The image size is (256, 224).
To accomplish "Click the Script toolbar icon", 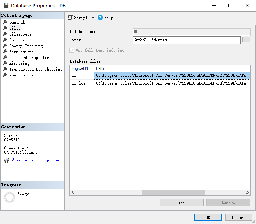I will point(70,18).
